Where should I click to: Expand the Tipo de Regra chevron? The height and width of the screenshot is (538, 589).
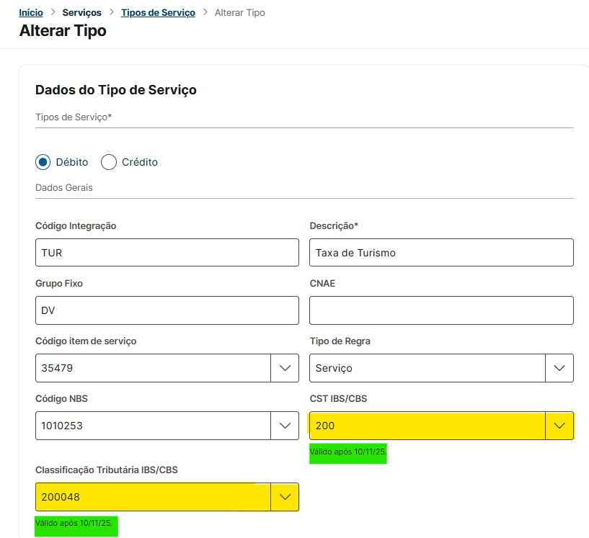(559, 368)
